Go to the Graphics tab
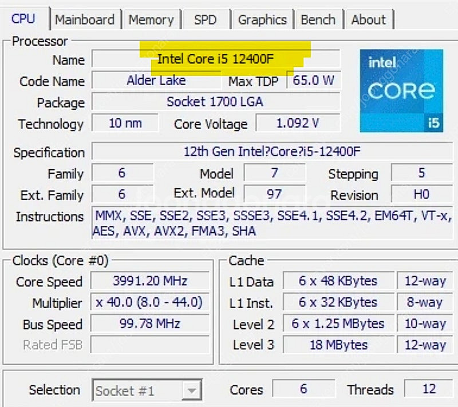The image size is (458, 407). click(x=262, y=20)
